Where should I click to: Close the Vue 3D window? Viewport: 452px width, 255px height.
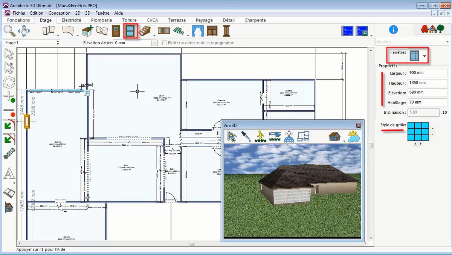(x=359, y=125)
